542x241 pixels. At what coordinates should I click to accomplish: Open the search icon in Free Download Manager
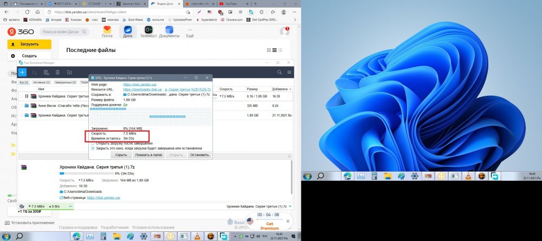(279, 72)
